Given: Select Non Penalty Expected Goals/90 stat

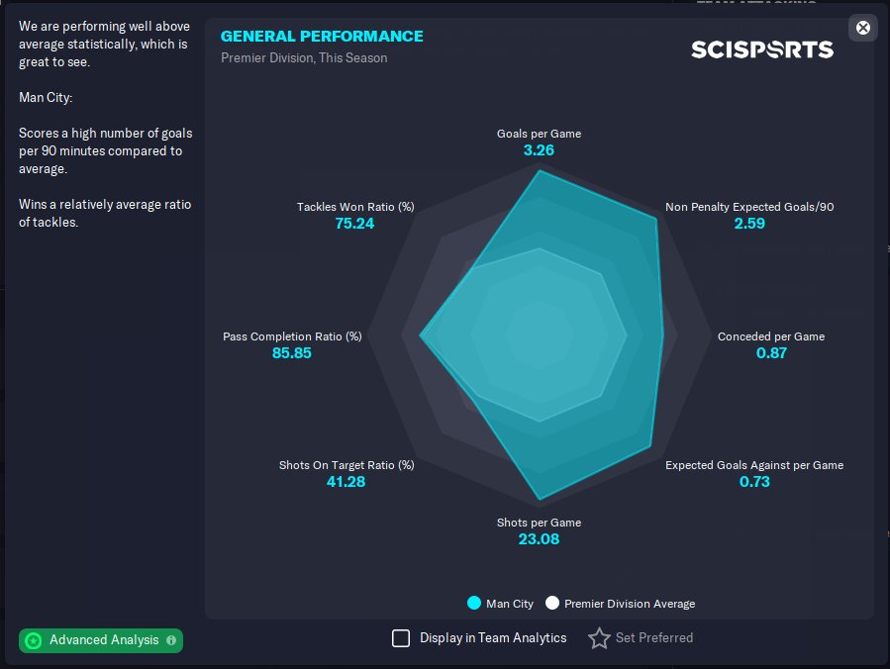Looking at the screenshot, I should [x=749, y=208].
